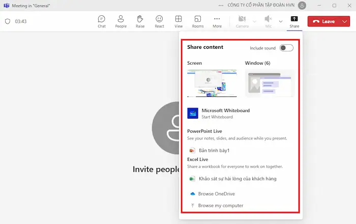Expand the Mic options dropdown arrow
This screenshot has width=356, height=224.
[280, 22]
